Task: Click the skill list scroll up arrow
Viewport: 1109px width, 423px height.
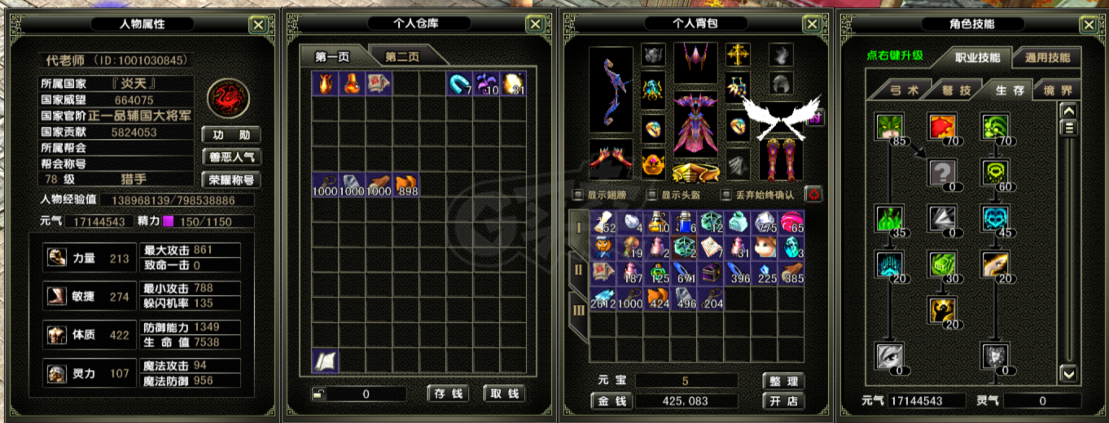Action: pos(1069,110)
